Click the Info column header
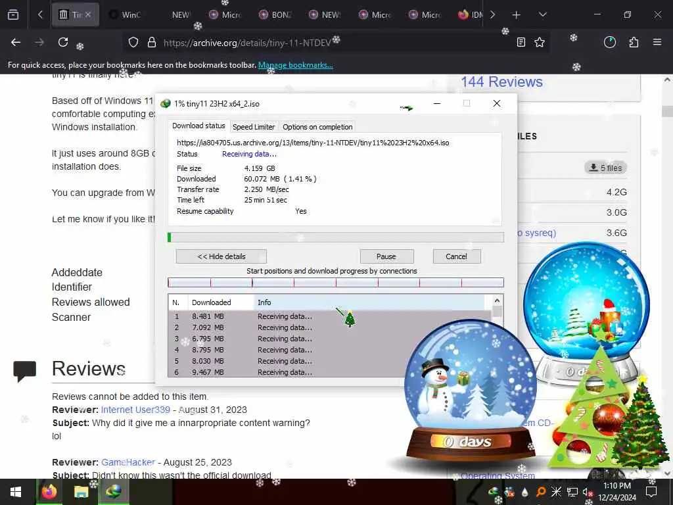The image size is (673, 505). tap(369, 302)
